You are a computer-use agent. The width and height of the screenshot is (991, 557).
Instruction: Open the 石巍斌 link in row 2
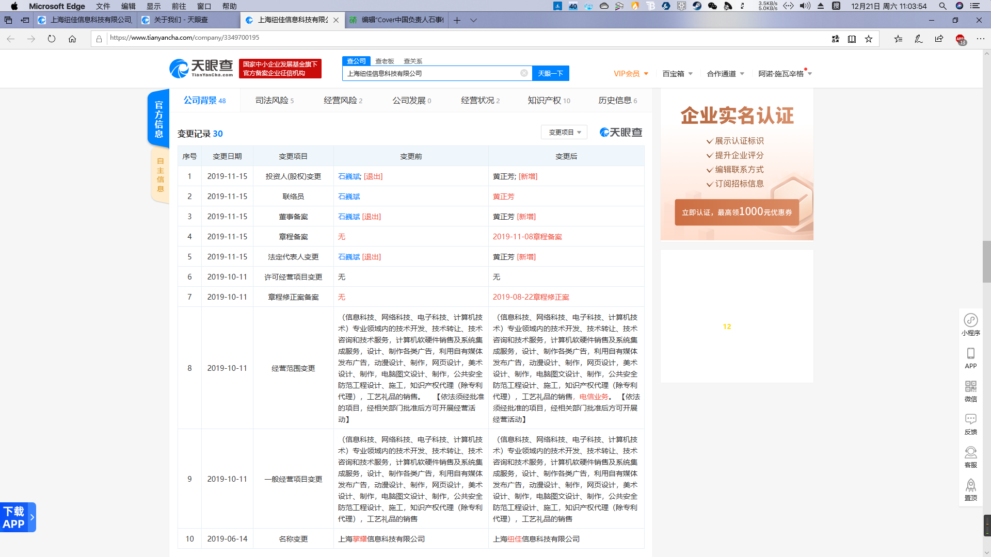(x=349, y=196)
